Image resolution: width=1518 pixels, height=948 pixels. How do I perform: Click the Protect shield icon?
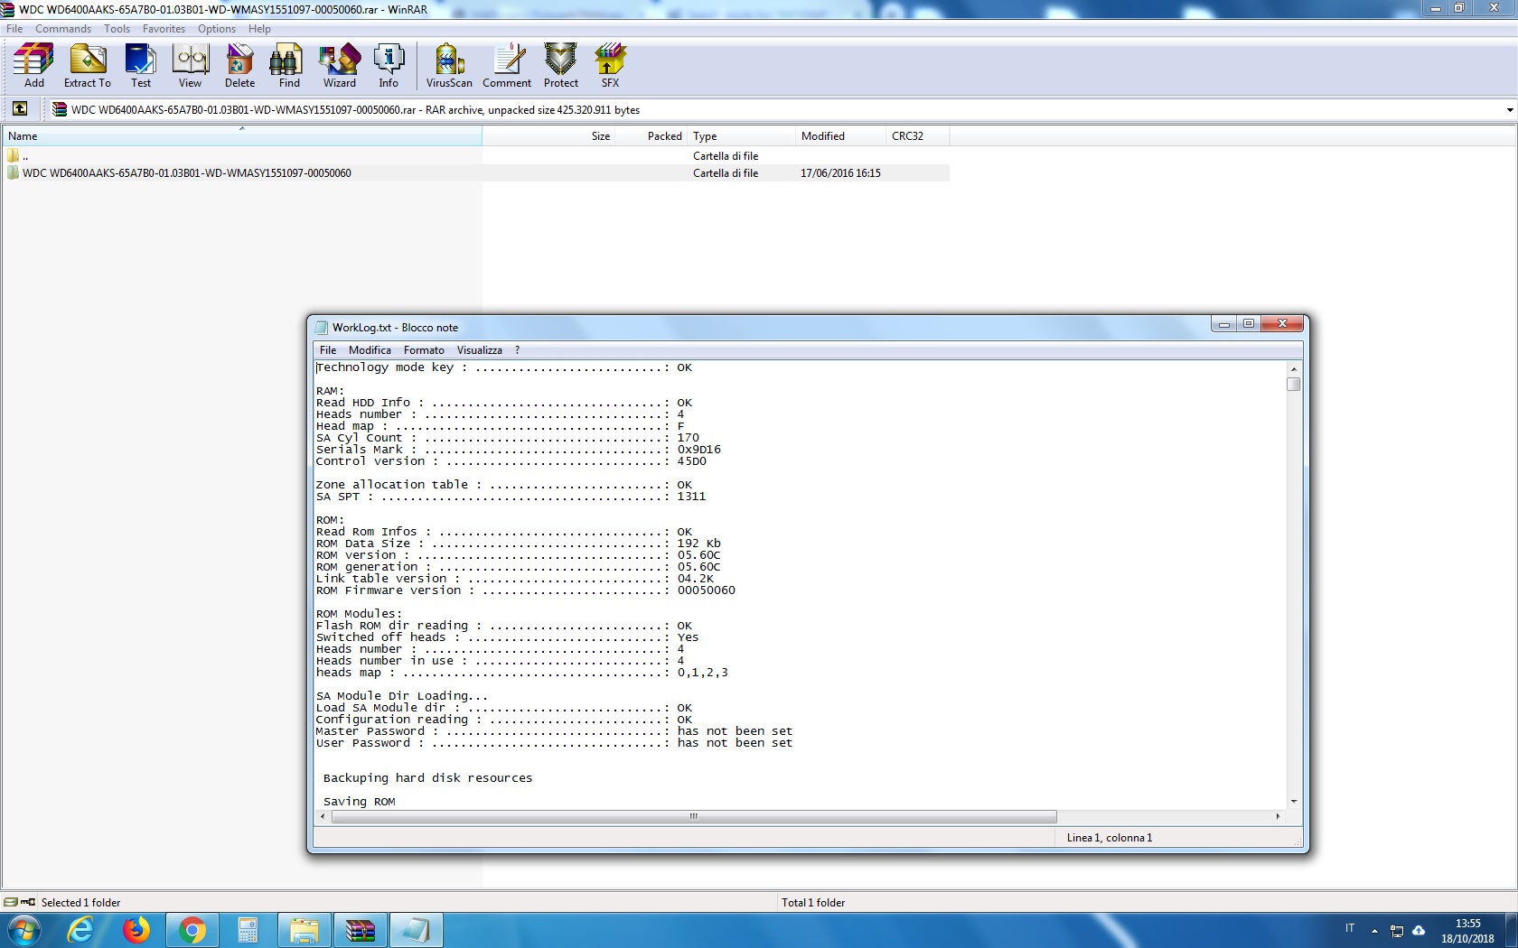pyautogui.click(x=561, y=65)
